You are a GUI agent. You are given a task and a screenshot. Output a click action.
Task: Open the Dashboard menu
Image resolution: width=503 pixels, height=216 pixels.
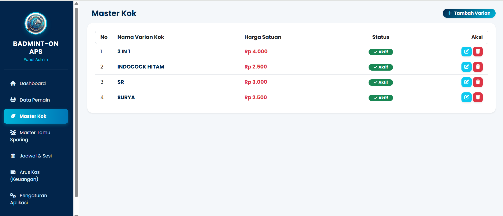point(36,83)
